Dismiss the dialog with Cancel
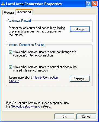The height and width of the screenshot is (122, 99). click(x=86, y=117)
